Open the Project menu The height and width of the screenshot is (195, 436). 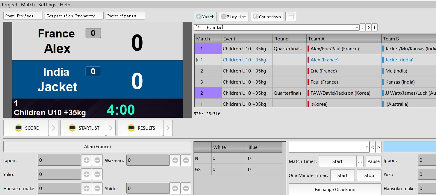click(x=10, y=5)
